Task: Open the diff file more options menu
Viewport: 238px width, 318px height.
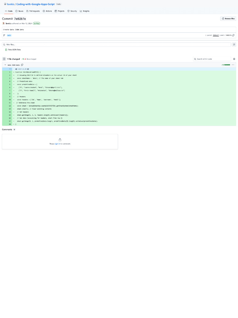Action: (x=233, y=65)
